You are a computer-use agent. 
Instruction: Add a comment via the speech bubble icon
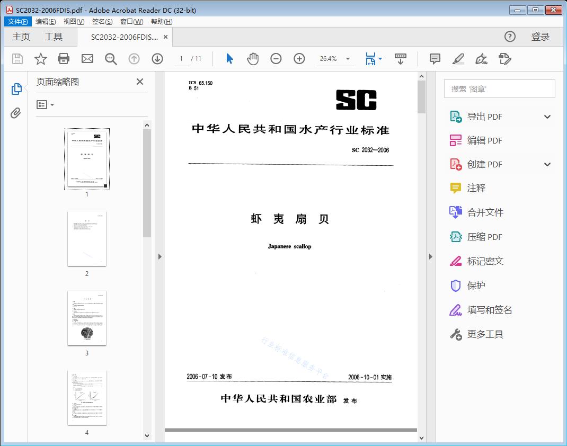tap(435, 59)
